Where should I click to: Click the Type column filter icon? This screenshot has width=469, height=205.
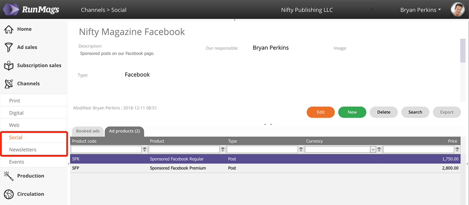(x=301, y=150)
